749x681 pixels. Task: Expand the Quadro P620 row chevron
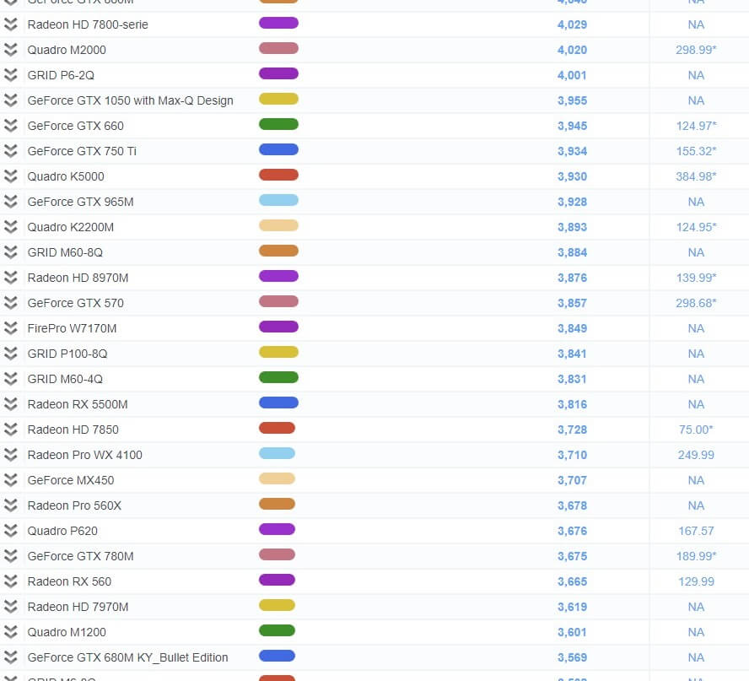tap(10, 531)
